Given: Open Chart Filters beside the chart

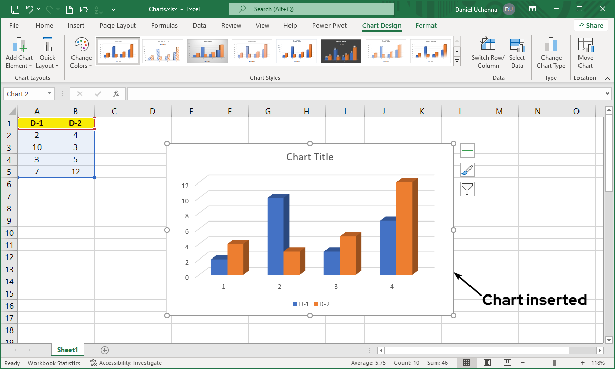Looking at the screenshot, I should click(467, 189).
